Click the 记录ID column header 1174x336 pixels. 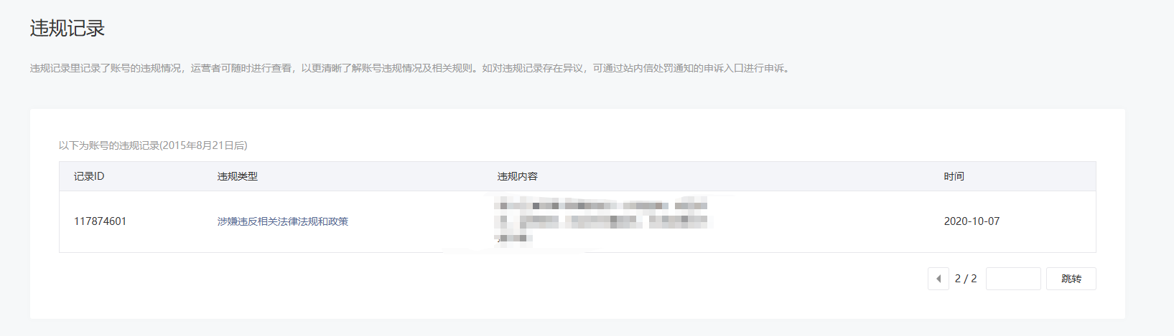(x=89, y=176)
